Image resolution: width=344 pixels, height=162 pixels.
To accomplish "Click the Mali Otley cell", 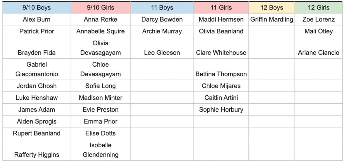I will (318, 31).
